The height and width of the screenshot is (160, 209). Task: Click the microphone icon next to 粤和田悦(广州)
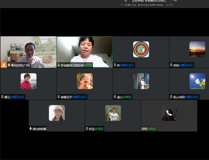9,65
